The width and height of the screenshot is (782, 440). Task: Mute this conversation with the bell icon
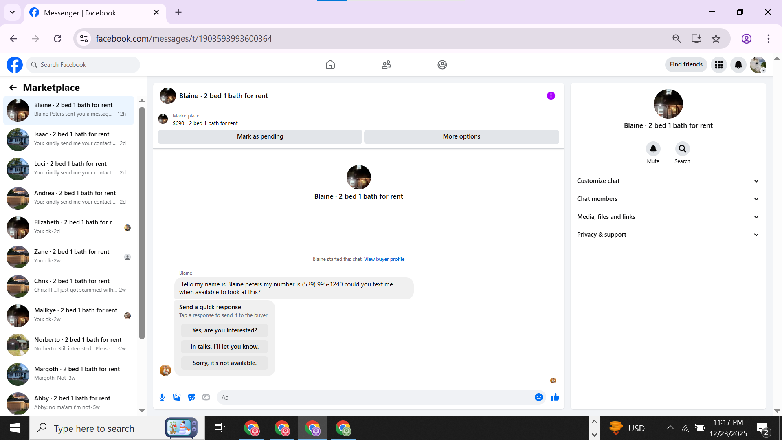(653, 149)
